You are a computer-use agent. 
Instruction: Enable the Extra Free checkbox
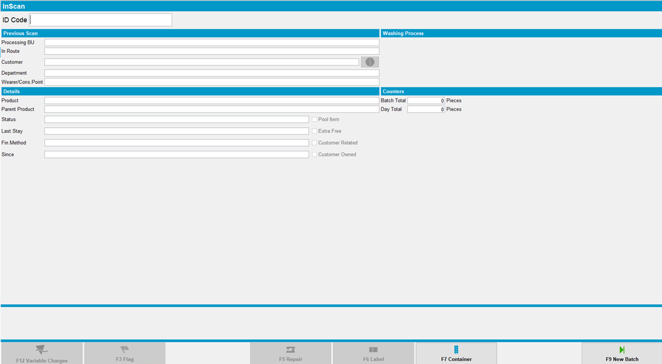pos(314,131)
